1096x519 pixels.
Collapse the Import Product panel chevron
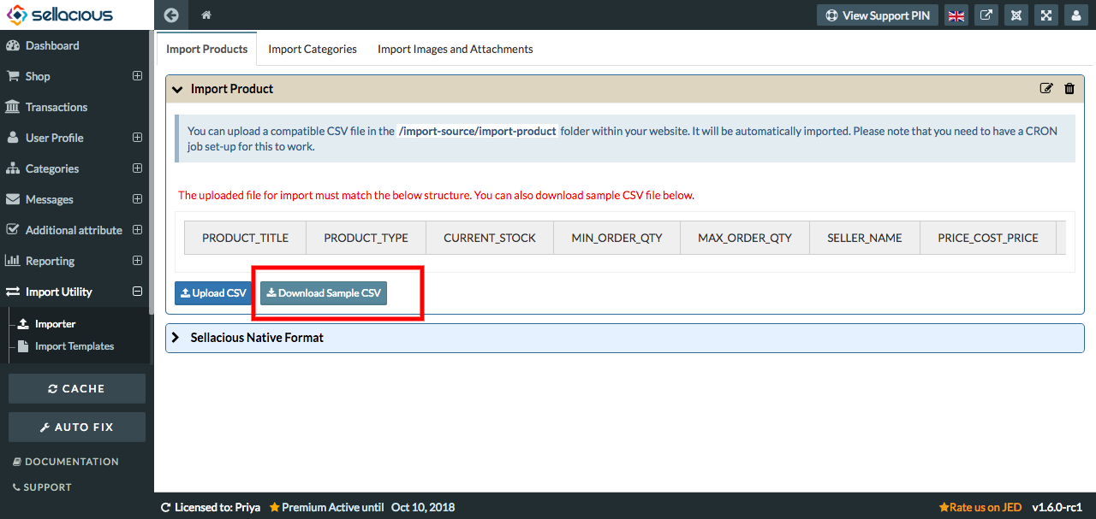[x=177, y=89]
